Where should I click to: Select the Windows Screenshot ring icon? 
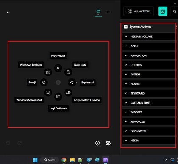pyautogui.click(x=48, y=92)
